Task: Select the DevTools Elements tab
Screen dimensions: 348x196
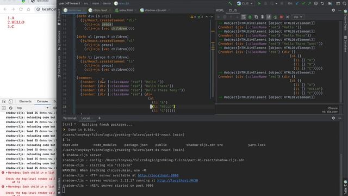Action: 26,101
